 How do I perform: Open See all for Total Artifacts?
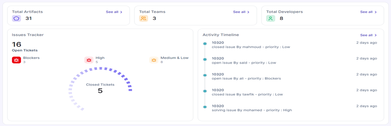114,12
